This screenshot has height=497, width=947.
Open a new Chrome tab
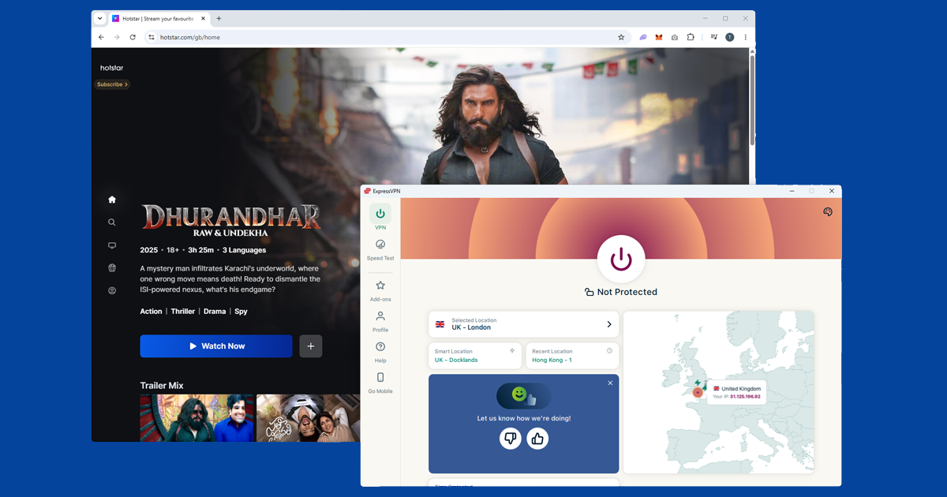pyautogui.click(x=219, y=18)
